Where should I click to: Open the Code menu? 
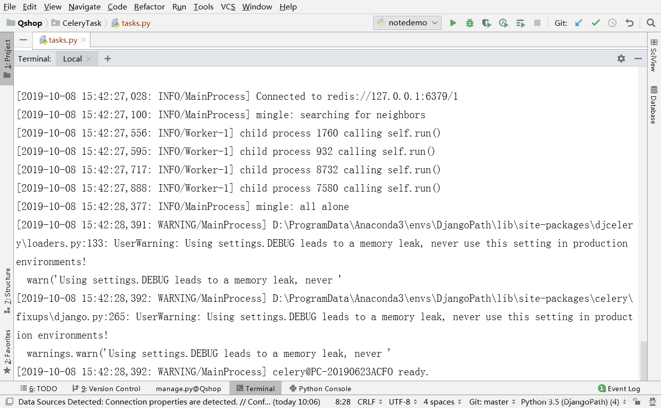[117, 6]
